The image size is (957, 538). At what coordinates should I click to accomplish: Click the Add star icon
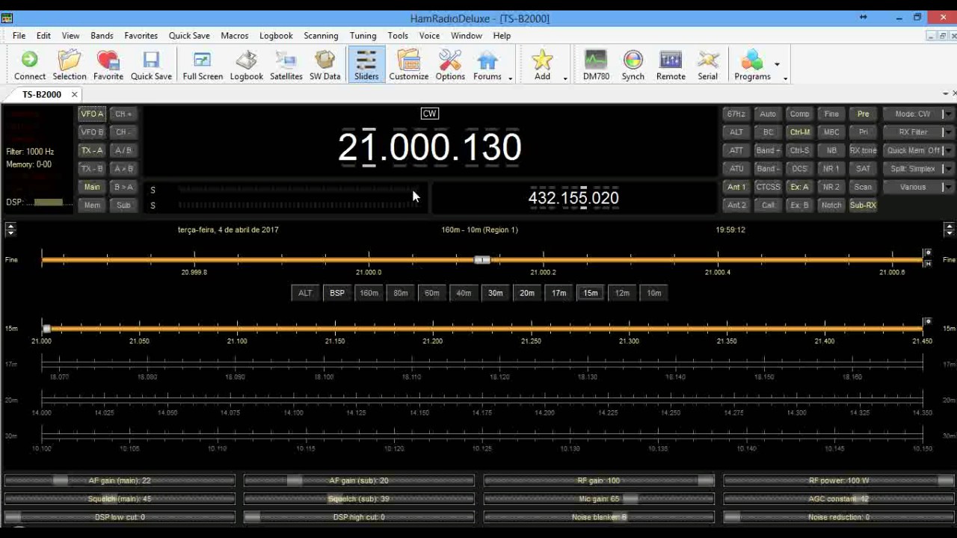542,65
